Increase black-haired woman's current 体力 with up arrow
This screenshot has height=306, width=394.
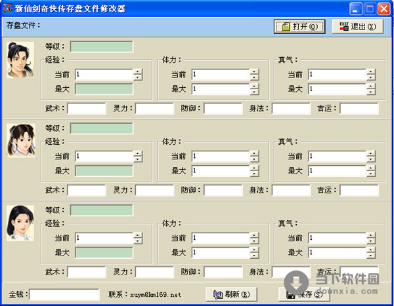tap(254, 235)
